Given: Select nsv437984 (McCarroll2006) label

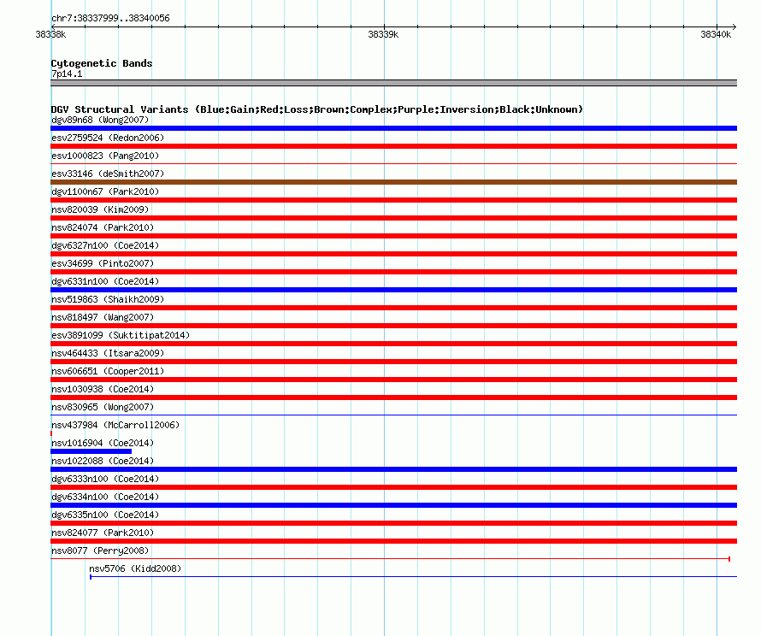Looking at the screenshot, I should coord(115,425).
